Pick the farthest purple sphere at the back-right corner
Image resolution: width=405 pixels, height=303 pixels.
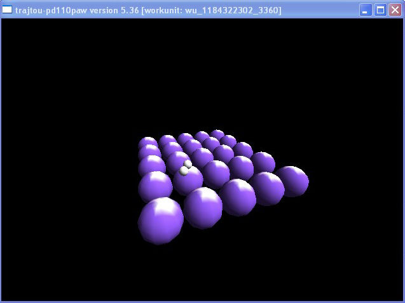[217, 134]
